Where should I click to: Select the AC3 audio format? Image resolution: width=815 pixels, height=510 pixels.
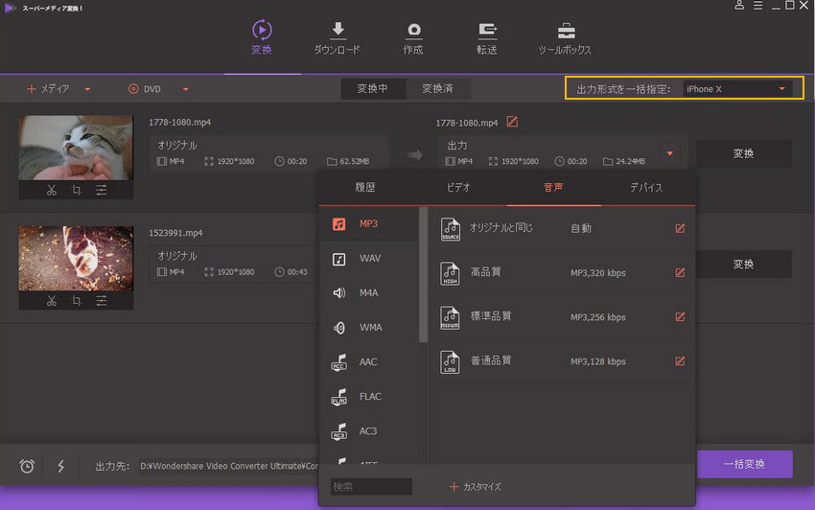(x=369, y=431)
